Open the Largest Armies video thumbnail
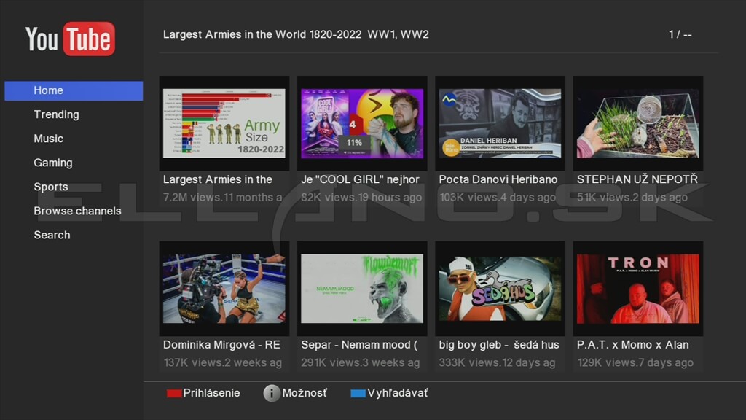Screen dimensions: 746x420 point(224,123)
